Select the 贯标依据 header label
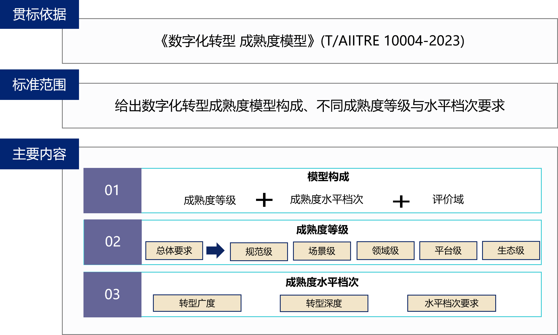This screenshot has width=558, height=335. pos(39,14)
